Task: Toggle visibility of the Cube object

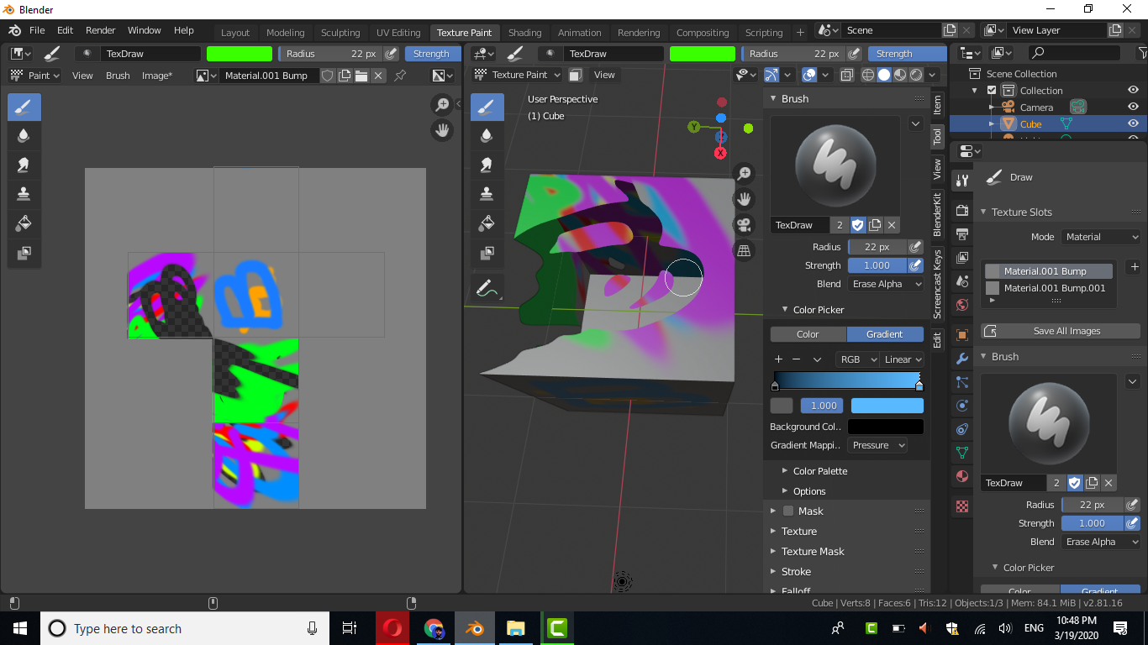Action: pyautogui.click(x=1133, y=123)
